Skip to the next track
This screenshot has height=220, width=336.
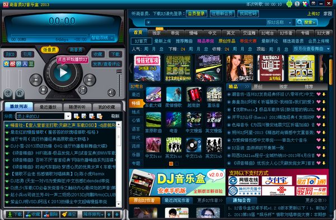pos(90,80)
